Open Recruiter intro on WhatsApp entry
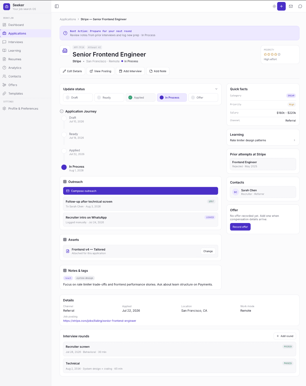 pos(141,220)
